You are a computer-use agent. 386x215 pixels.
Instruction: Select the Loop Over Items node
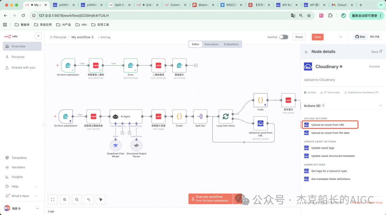pos(226,116)
